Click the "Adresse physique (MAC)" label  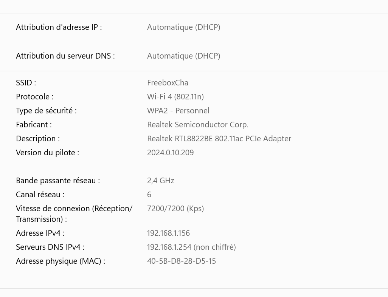[x=60, y=261]
